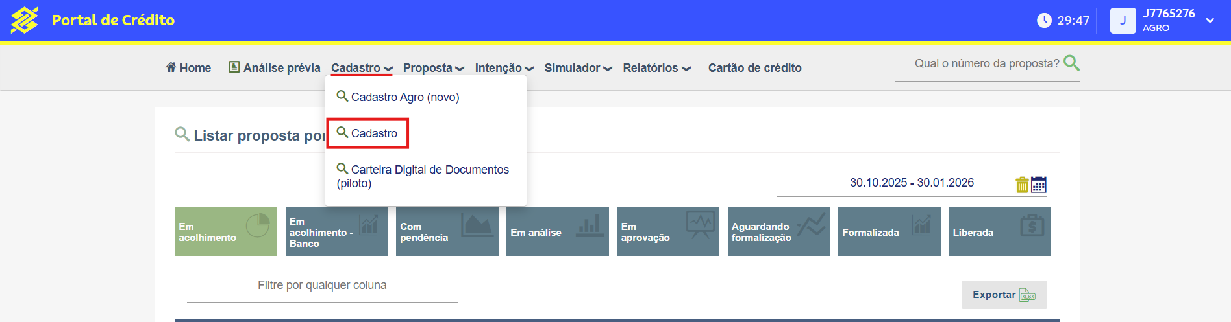Select the Em acolhimento status tile
Viewport: 1231px width, 322px height.
[225, 232]
